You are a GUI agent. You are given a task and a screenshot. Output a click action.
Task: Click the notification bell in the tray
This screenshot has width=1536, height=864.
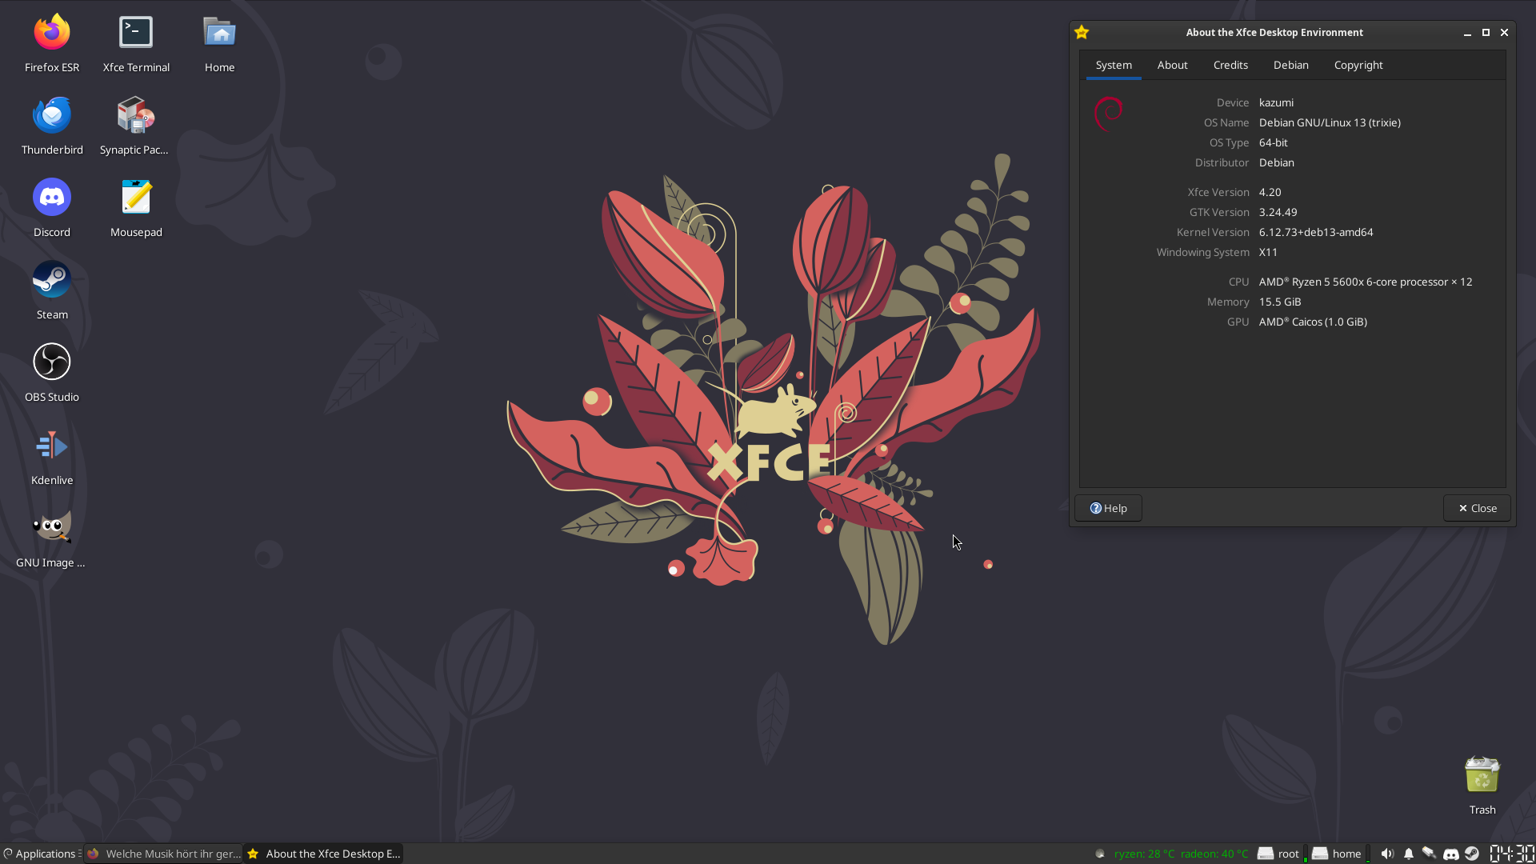pyautogui.click(x=1408, y=854)
